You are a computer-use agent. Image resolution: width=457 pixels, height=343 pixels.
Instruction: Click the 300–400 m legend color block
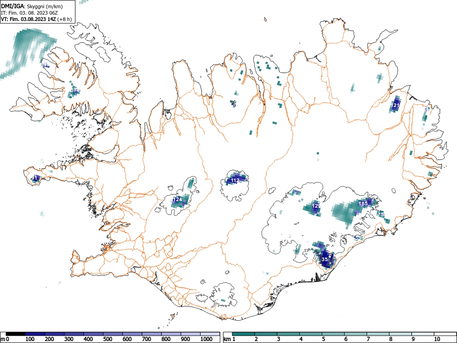[74, 334]
